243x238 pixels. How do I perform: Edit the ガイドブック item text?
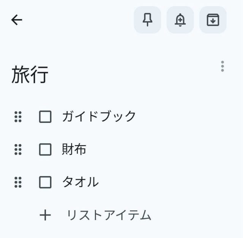point(99,116)
